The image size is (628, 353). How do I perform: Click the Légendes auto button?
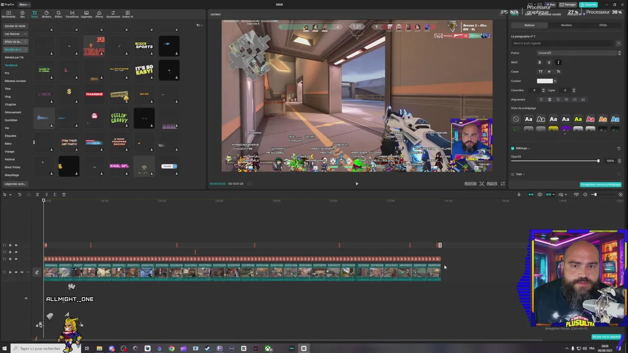click(15, 184)
